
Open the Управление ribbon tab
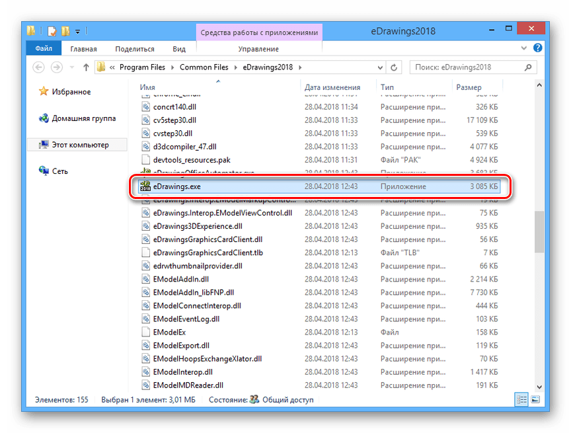pos(258,49)
